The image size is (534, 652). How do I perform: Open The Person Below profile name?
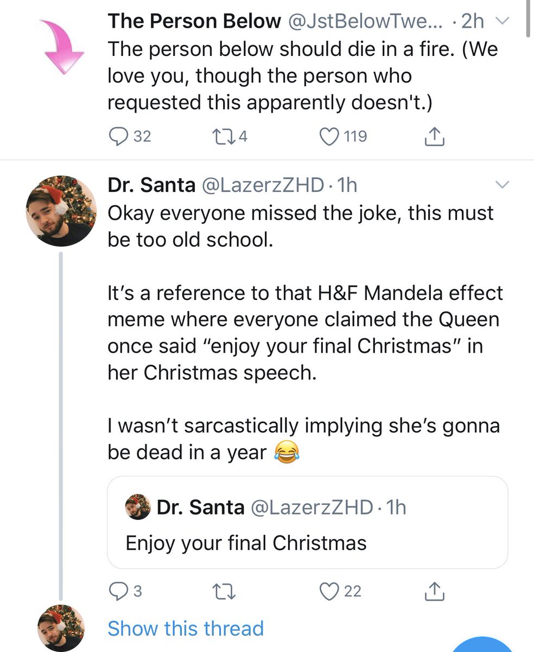[x=194, y=21]
